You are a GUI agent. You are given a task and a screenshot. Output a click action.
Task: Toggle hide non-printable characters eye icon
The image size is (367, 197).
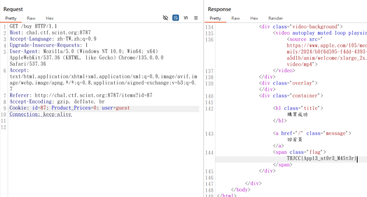[x=165, y=18]
